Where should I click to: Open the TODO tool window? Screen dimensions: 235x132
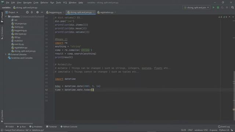tap(10, 126)
